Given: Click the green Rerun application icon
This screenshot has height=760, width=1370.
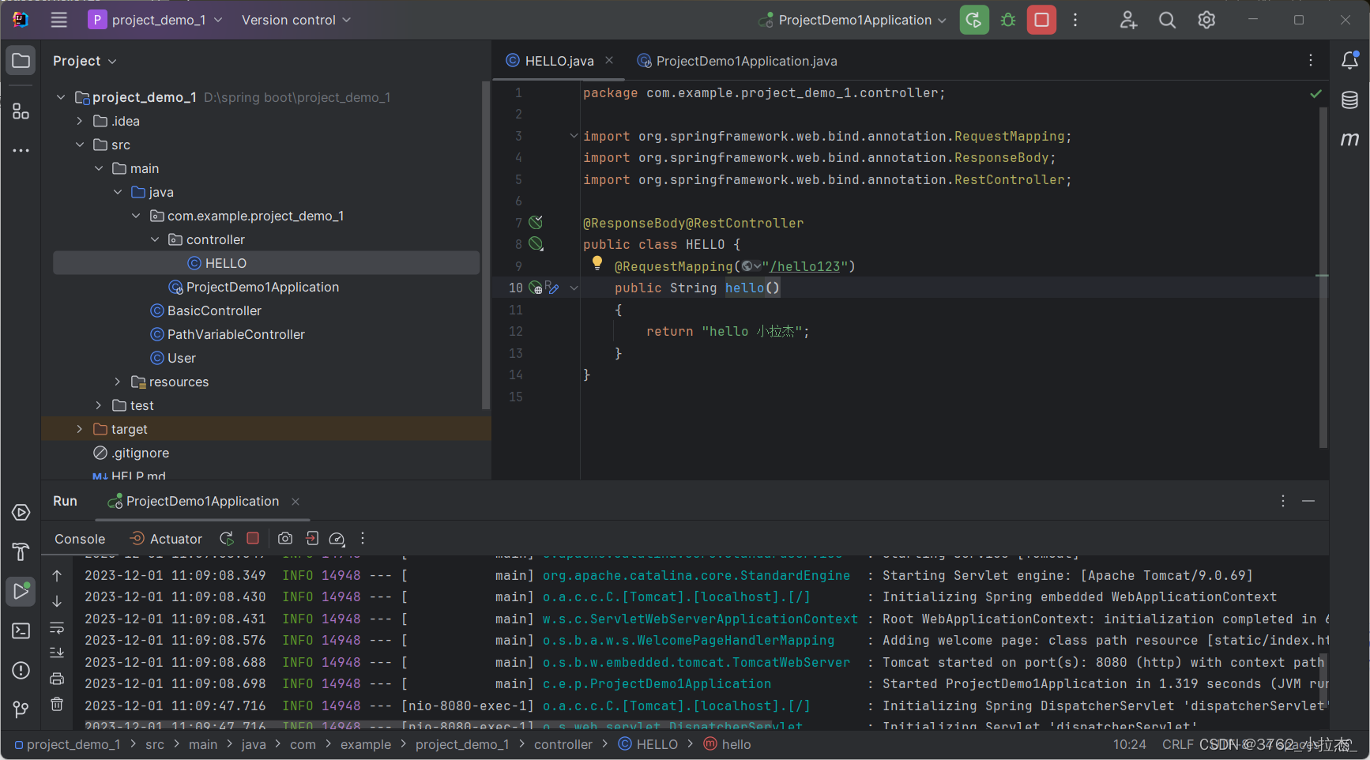Looking at the screenshot, I should point(973,20).
